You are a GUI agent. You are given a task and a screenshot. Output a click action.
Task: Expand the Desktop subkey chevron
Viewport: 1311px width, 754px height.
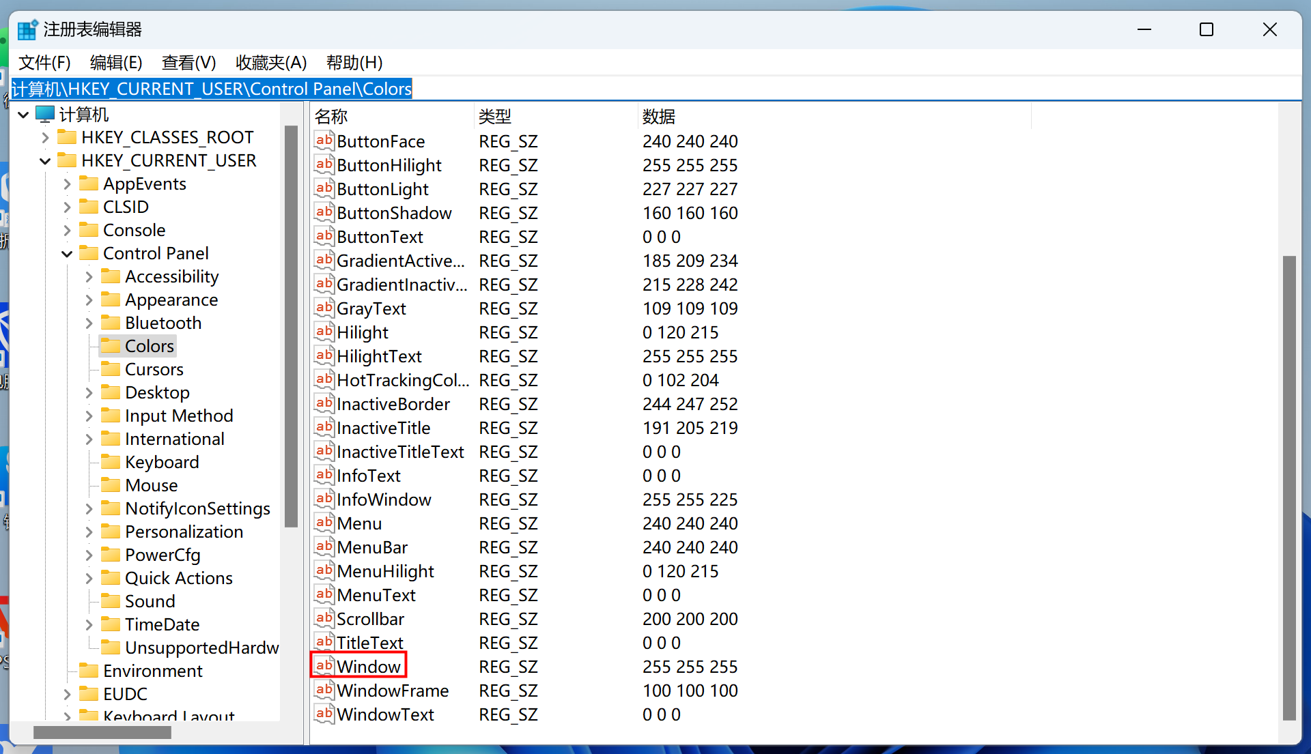point(89,393)
